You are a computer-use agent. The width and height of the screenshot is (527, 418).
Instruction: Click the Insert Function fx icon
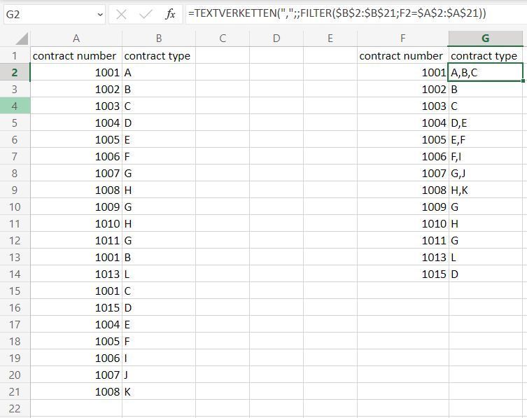(x=170, y=14)
